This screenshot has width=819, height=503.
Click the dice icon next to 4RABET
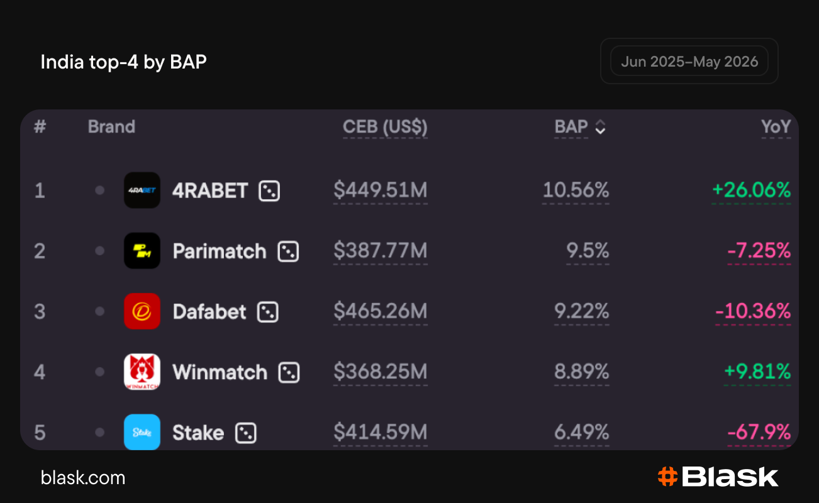tap(269, 191)
